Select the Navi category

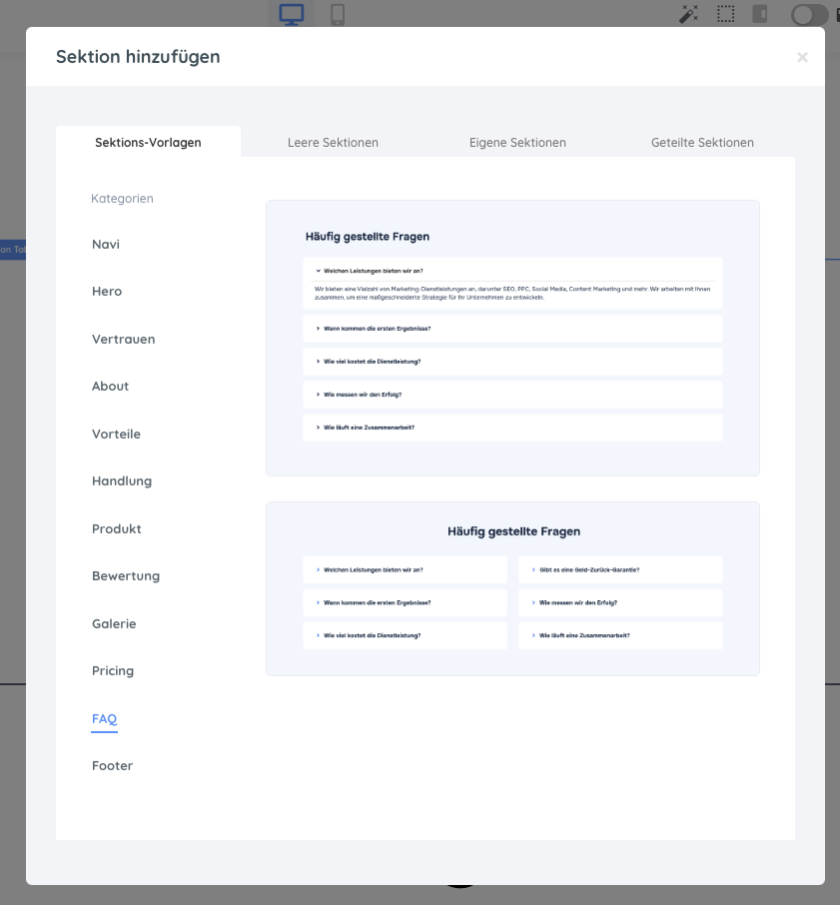pos(106,244)
